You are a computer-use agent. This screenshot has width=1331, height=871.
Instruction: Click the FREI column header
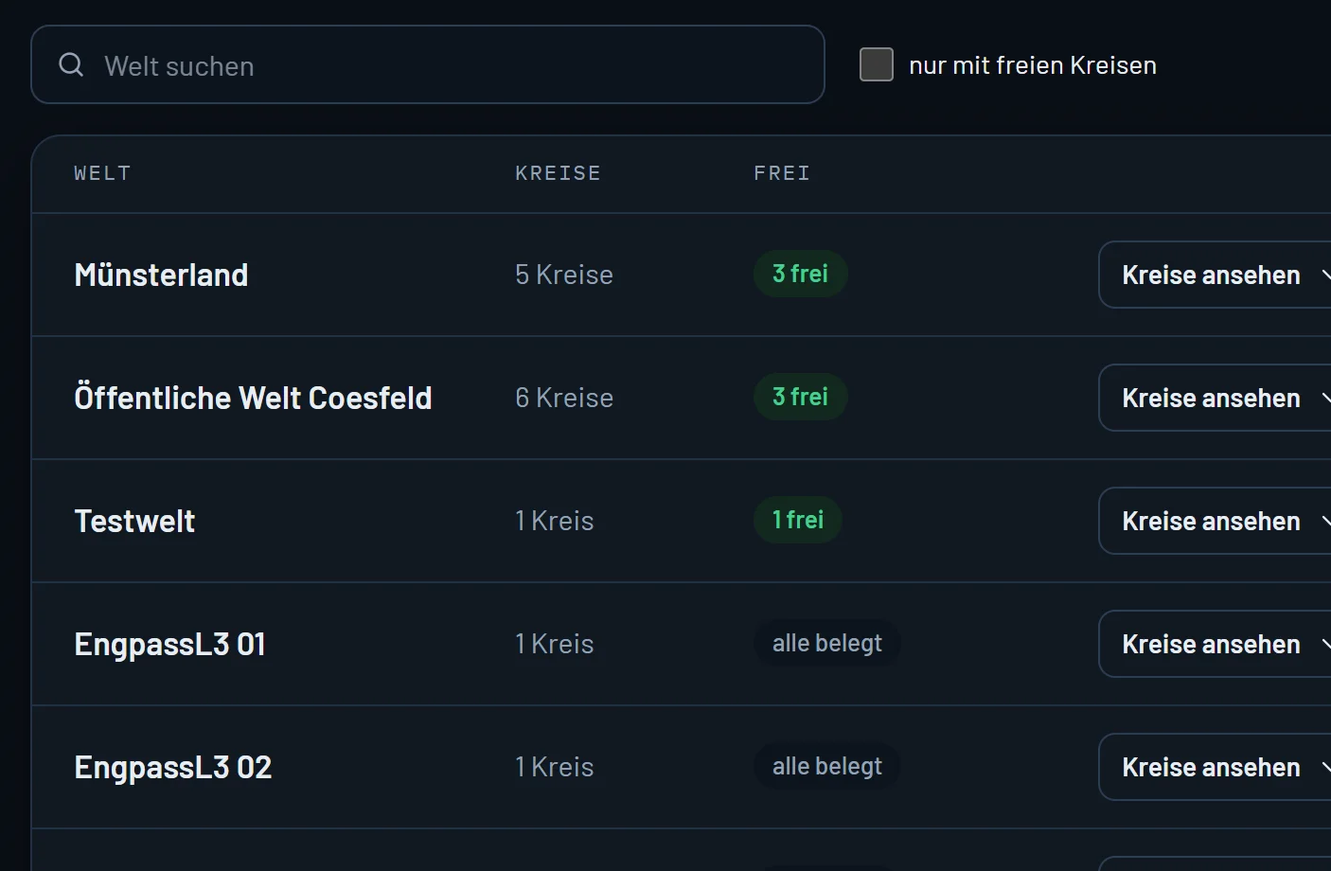point(782,173)
